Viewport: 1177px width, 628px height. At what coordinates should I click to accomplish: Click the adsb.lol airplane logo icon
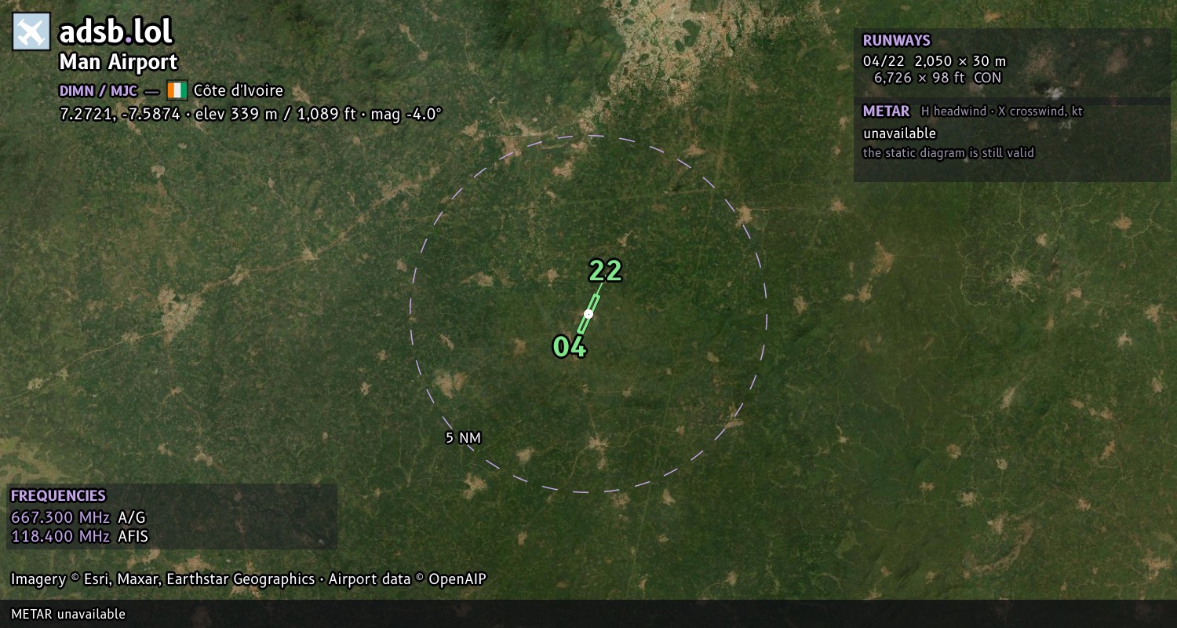[31, 31]
